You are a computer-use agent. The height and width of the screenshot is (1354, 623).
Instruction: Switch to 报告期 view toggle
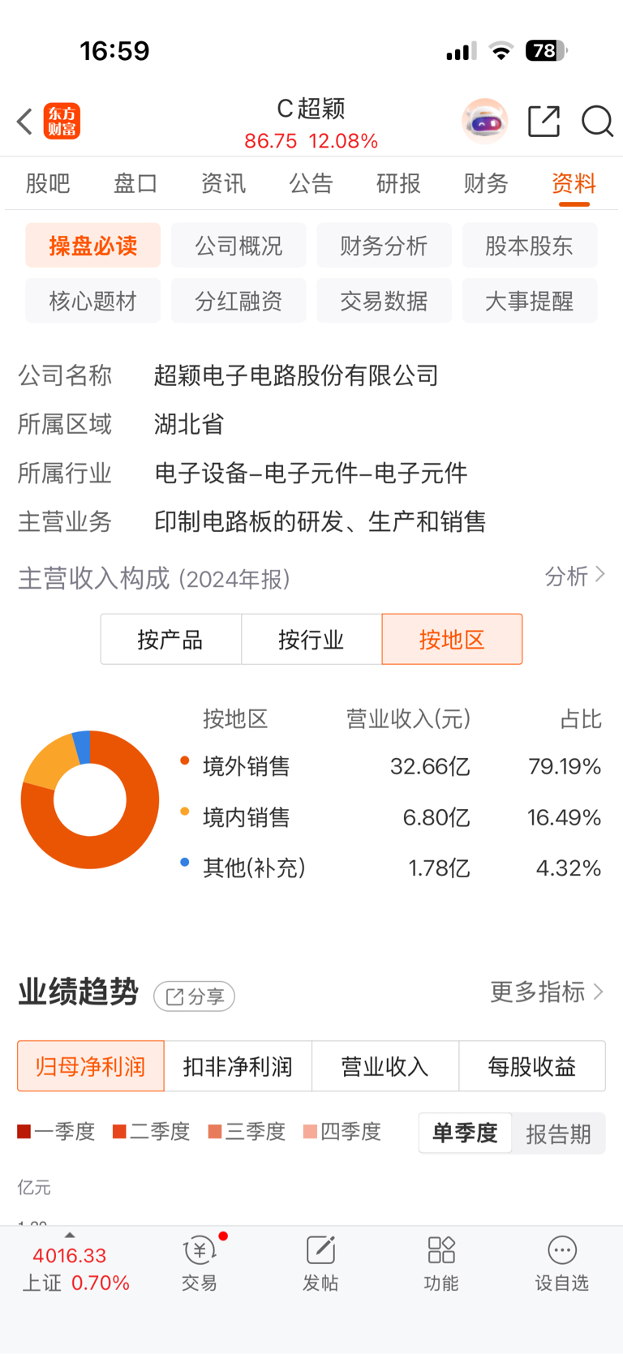[558, 1133]
